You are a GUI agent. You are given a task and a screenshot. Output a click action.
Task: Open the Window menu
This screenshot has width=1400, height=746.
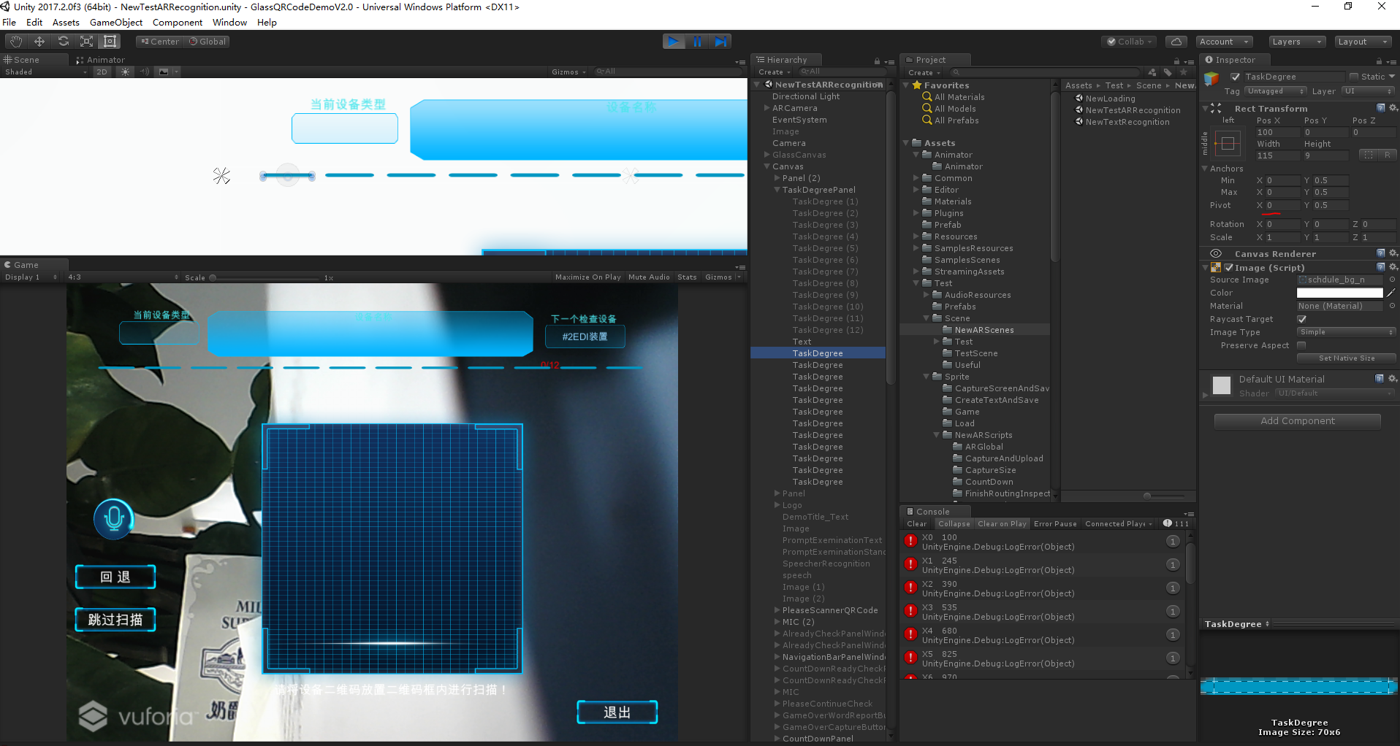click(x=230, y=23)
